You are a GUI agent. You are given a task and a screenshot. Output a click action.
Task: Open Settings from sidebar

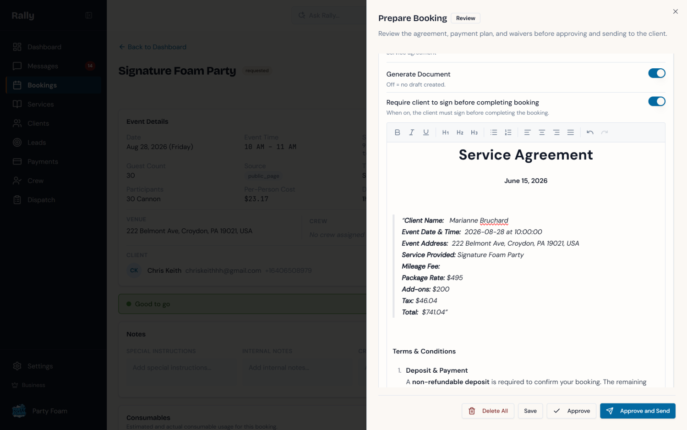[x=54, y=366]
